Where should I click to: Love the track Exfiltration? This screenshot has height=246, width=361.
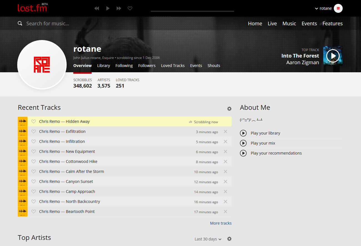(x=34, y=131)
